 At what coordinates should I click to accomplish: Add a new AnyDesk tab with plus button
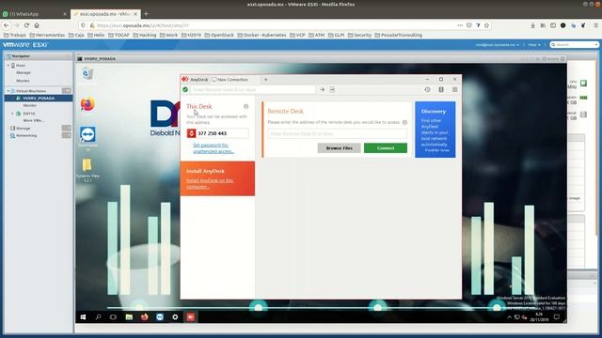coord(265,79)
